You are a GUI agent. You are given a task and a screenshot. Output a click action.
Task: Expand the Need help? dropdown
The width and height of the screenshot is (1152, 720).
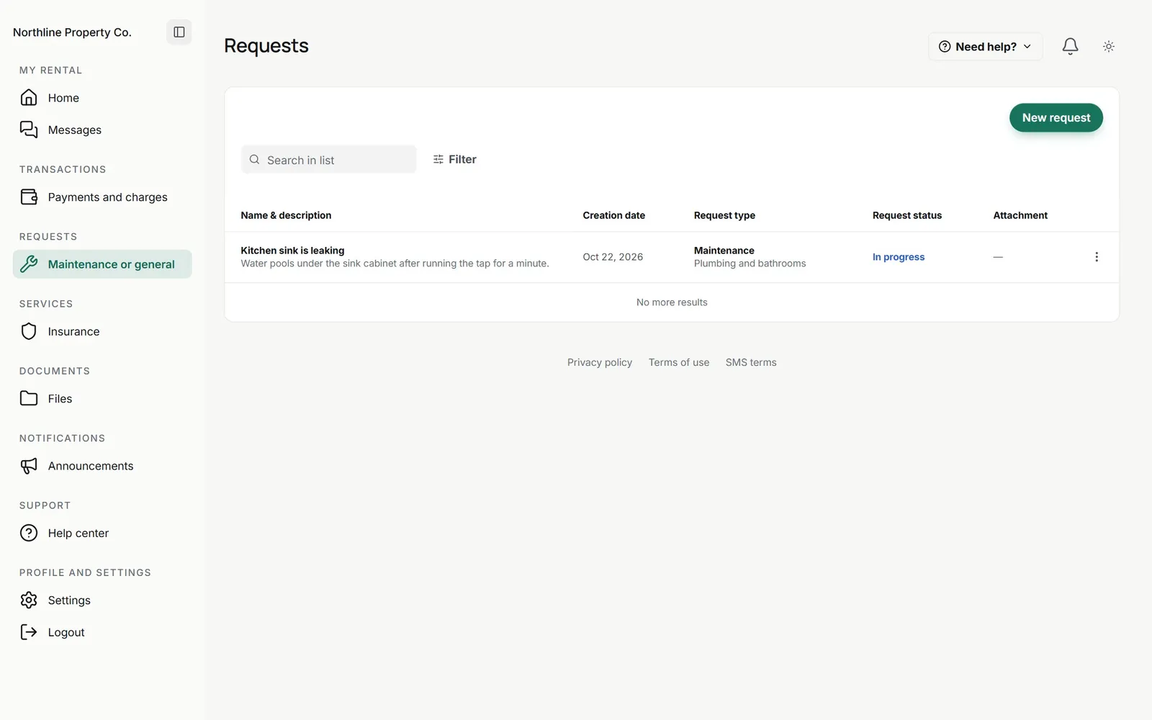(985, 47)
